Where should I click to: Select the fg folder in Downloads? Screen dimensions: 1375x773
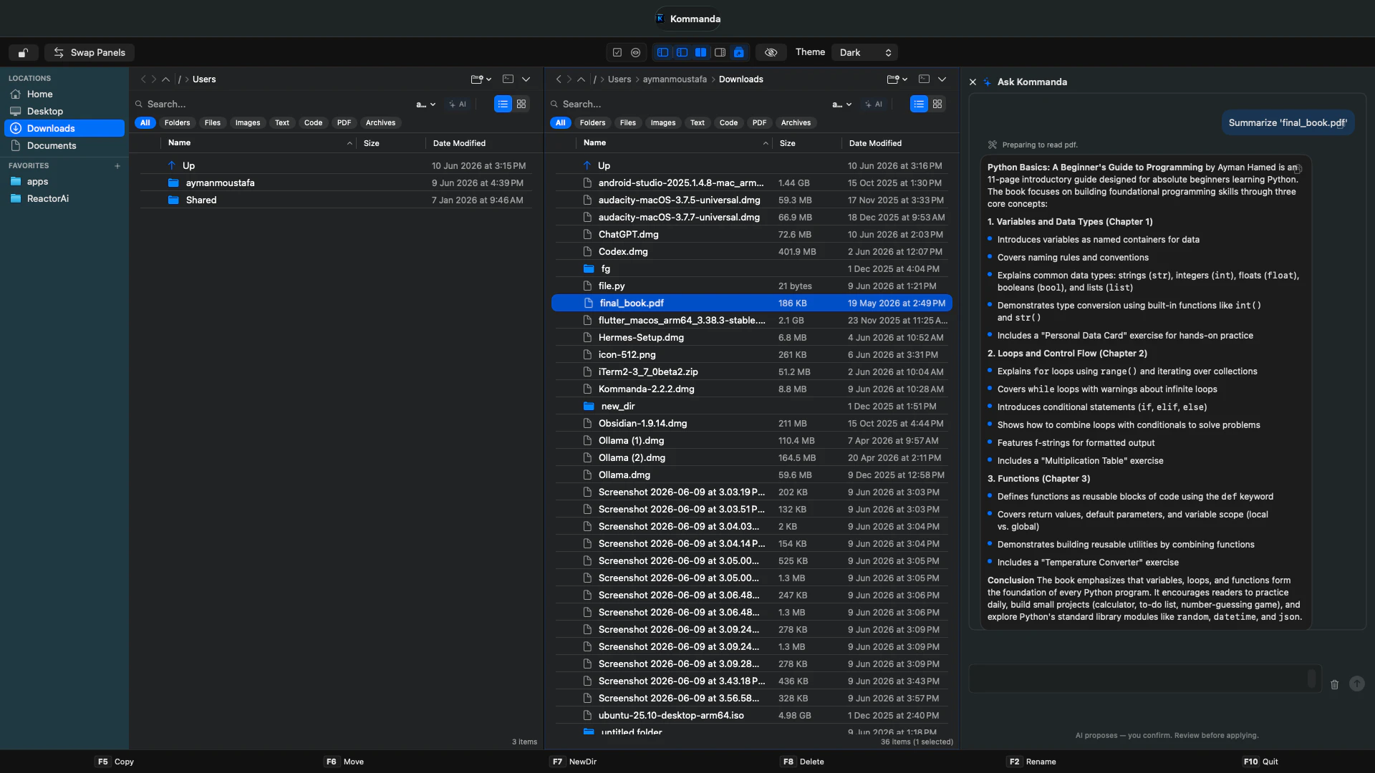(x=752, y=269)
